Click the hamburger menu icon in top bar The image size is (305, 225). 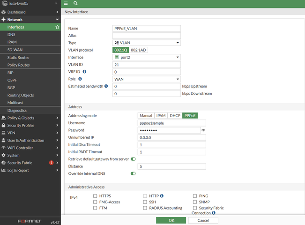click(66, 3)
